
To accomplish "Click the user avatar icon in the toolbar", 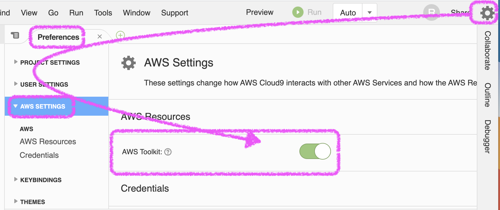I will 431,13.
